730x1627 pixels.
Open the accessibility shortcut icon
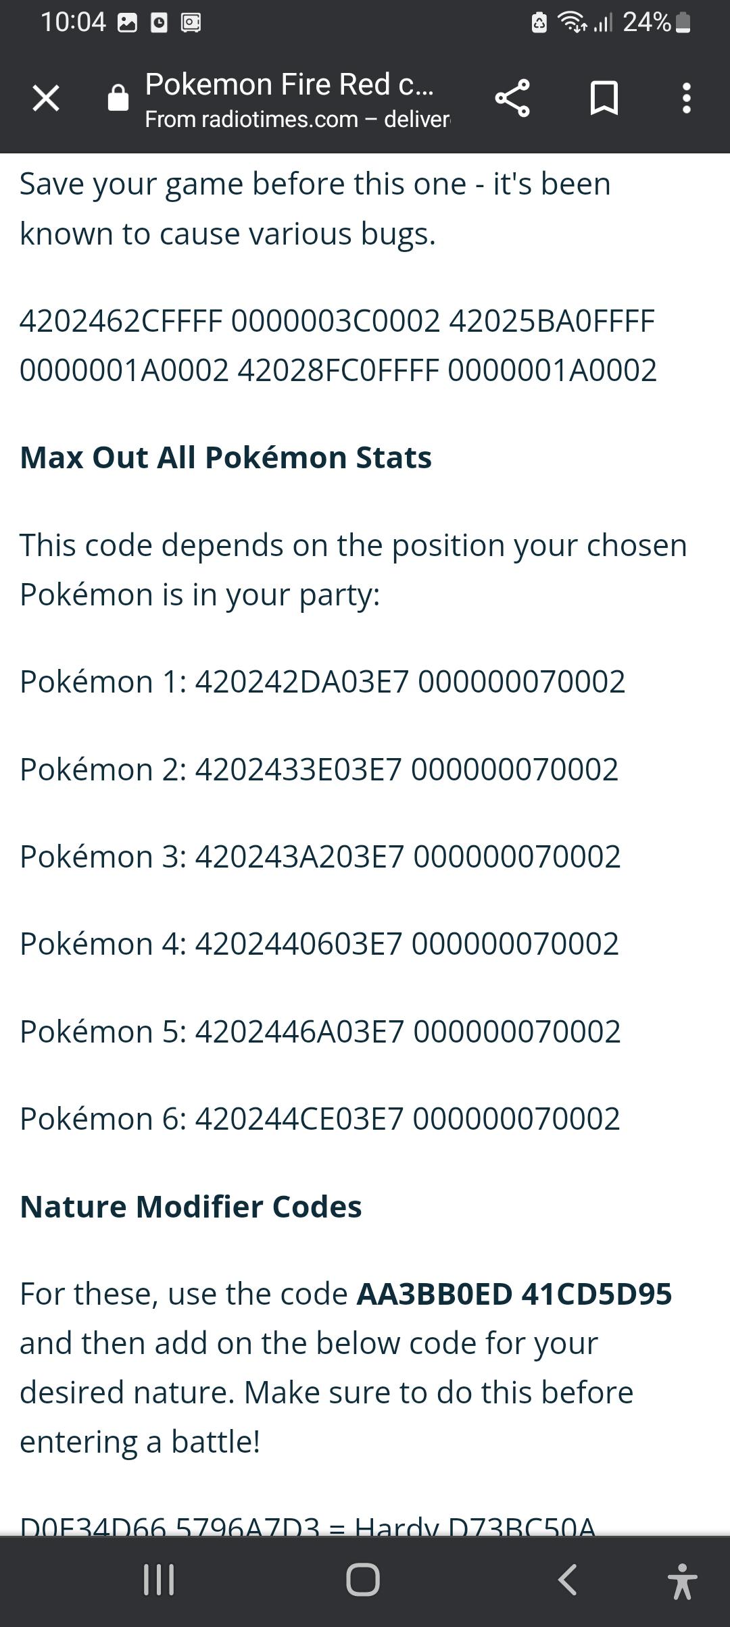682,1579
